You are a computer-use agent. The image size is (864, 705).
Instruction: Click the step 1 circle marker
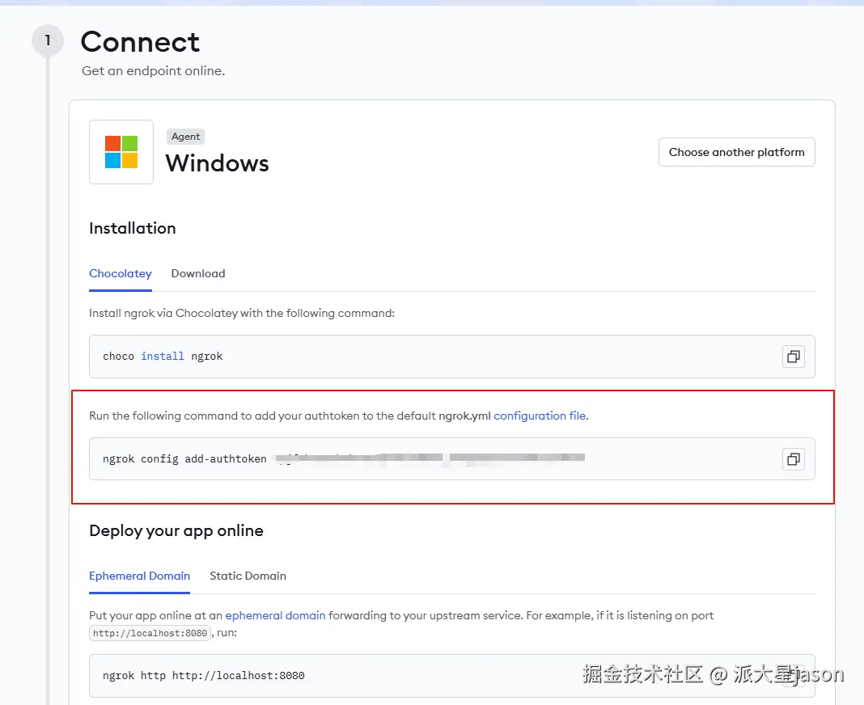(48, 40)
